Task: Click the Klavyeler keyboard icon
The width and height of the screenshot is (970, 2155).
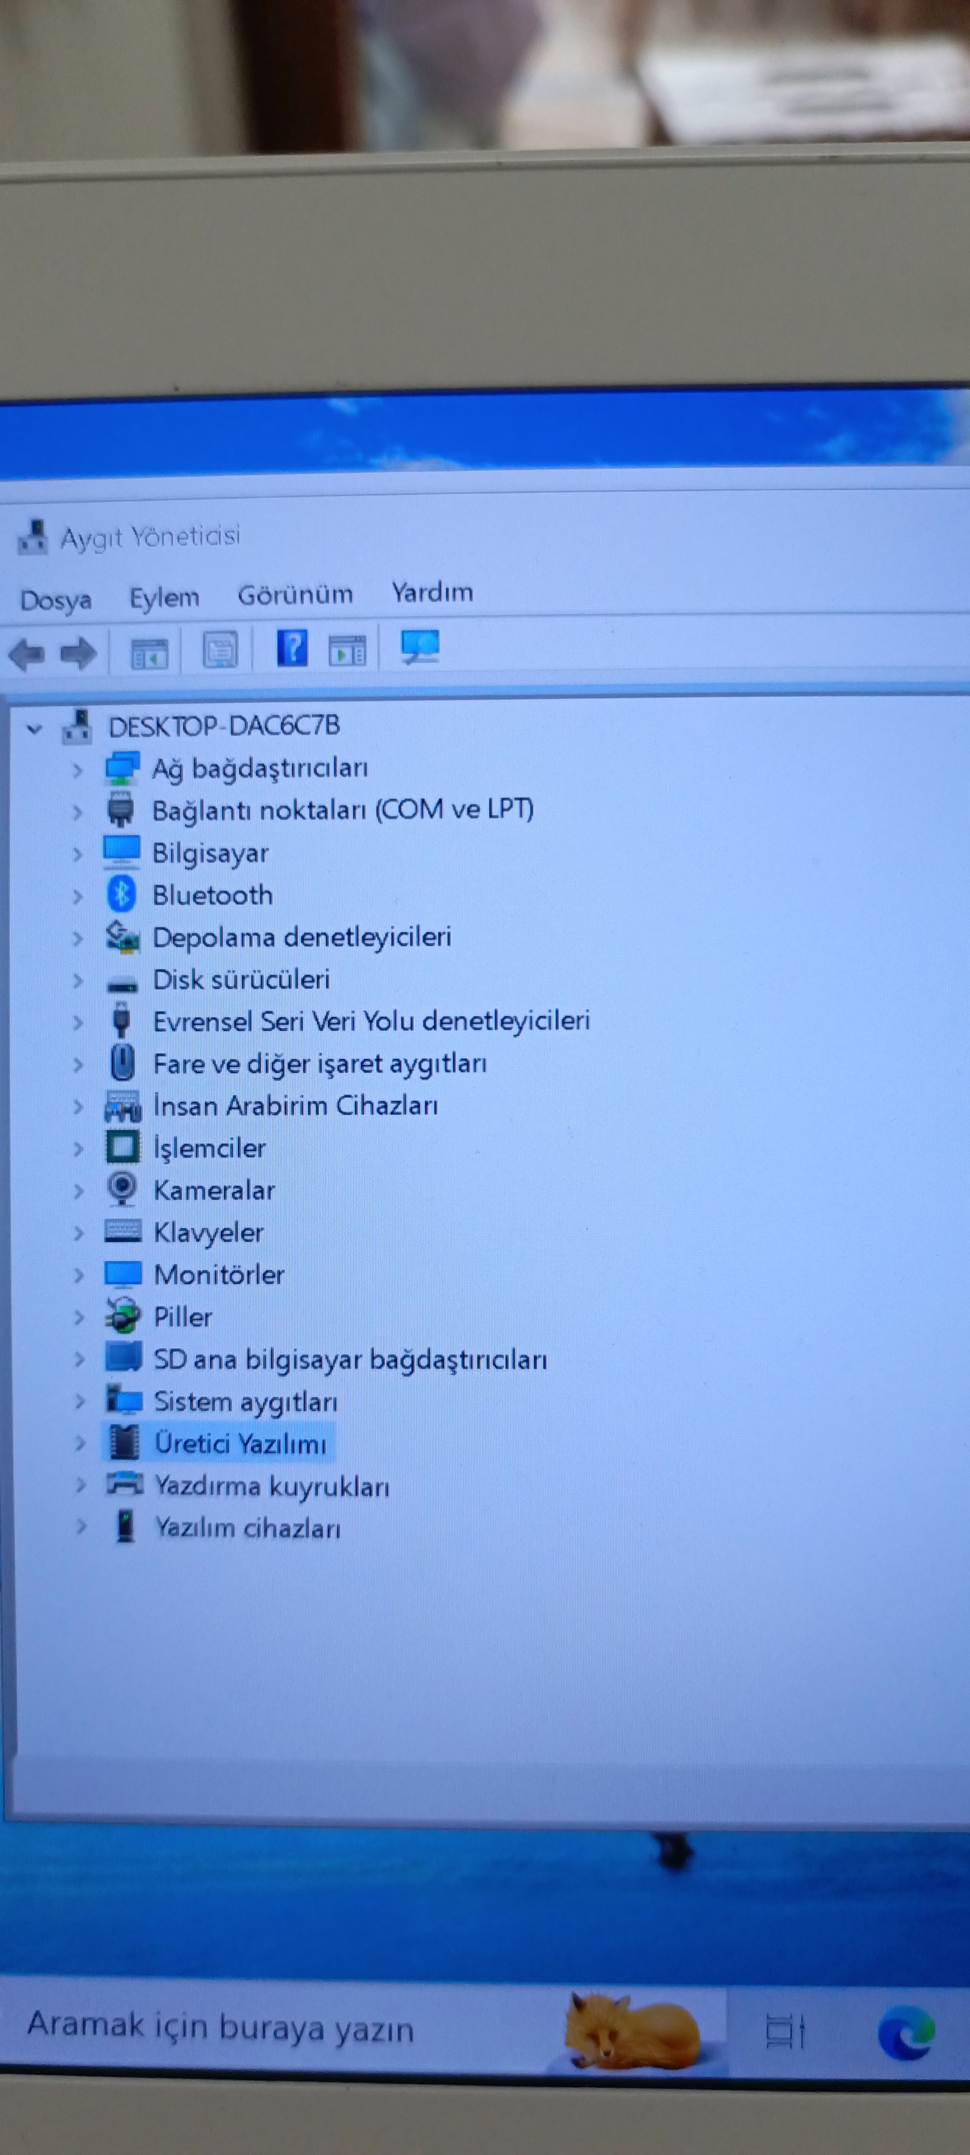Action: coord(123,1231)
